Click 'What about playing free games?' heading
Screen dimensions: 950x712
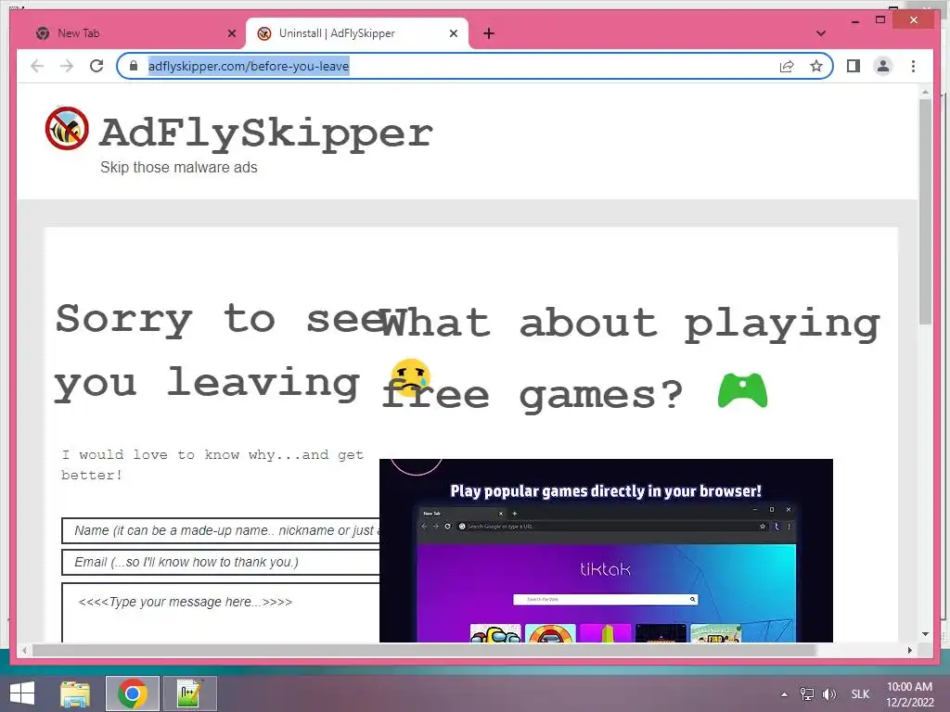tap(630, 359)
